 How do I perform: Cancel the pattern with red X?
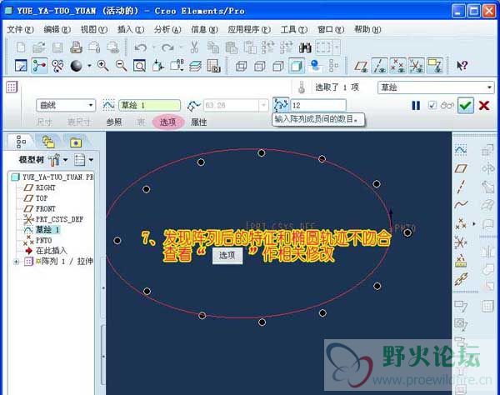484,106
